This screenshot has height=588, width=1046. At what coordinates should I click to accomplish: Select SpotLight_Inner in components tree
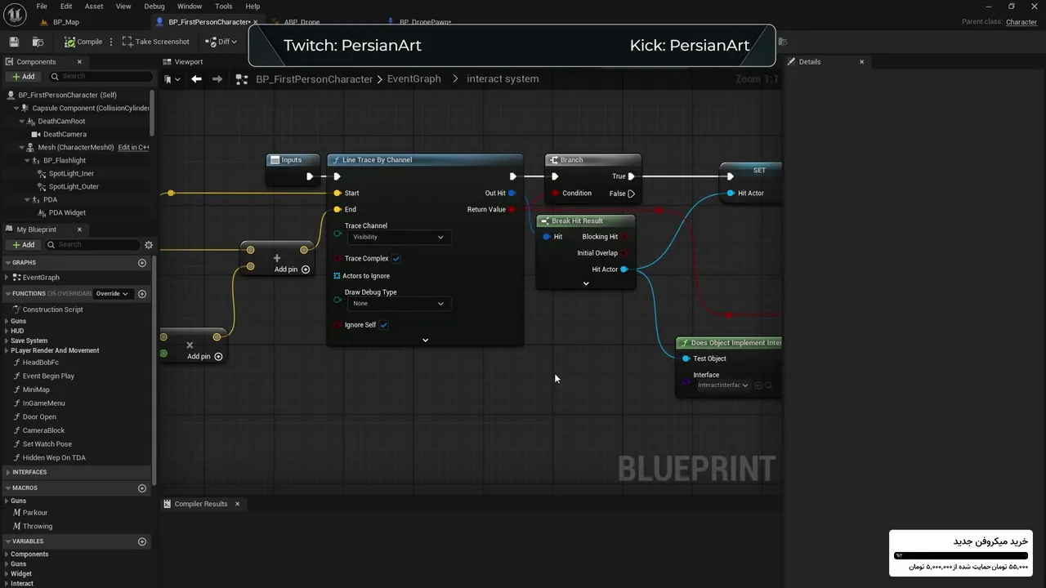(69, 174)
